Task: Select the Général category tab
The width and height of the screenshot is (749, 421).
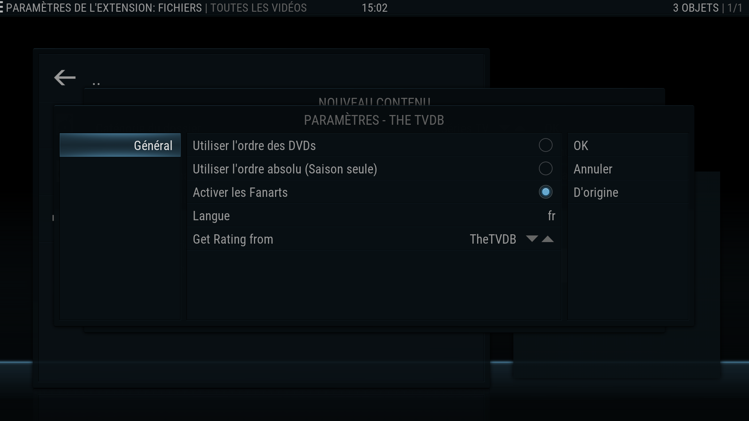Action: coord(120,145)
